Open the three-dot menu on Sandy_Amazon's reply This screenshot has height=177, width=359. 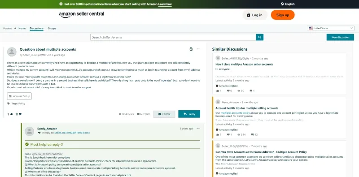click(198, 129)
